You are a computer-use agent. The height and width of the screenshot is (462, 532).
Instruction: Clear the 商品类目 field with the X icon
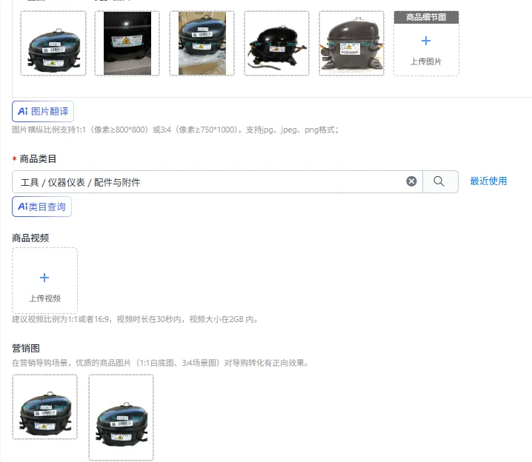[x=411, y=181]
